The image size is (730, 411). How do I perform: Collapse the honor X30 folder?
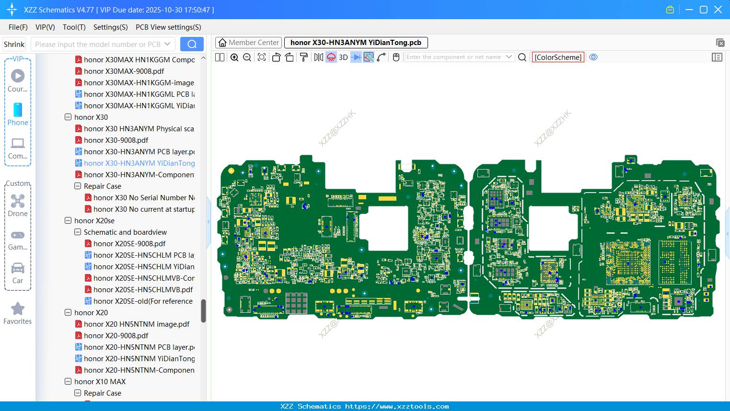tap(68, 117)
